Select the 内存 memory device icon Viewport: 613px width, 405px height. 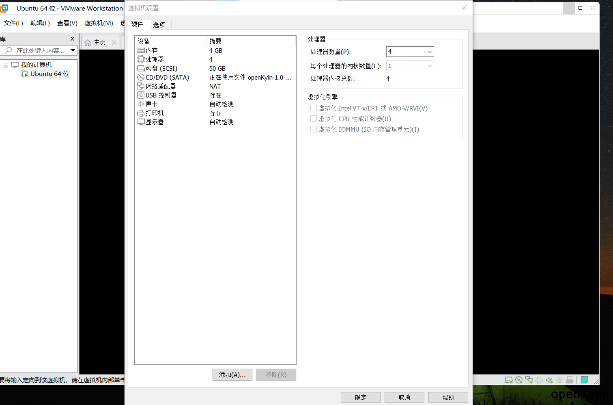140,50
